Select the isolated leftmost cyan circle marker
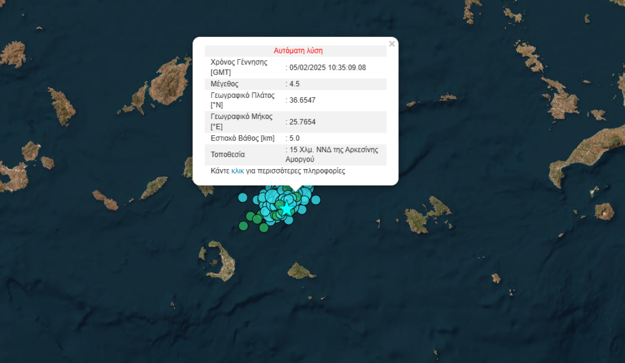This screenshot has height=363, width=625. click(243, 198)
